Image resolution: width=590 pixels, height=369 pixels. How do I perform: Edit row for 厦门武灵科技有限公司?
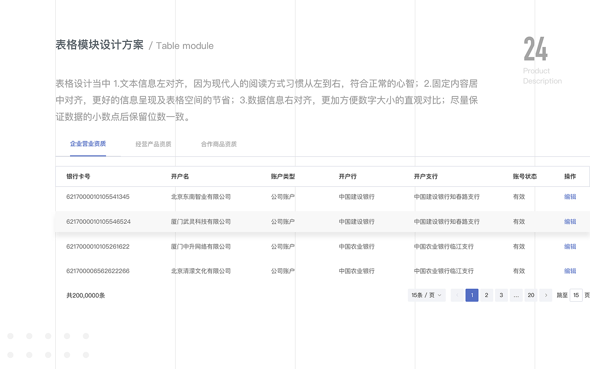[570, 221]
